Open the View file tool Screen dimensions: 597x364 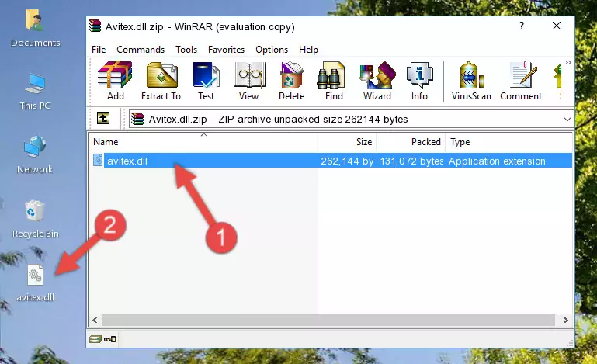click(249, 81)
